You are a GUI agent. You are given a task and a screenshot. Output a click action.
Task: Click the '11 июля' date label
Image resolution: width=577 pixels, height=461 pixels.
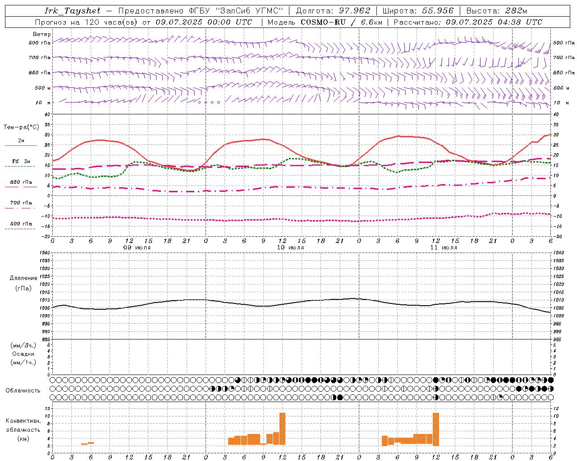click(x=444, y=248)
